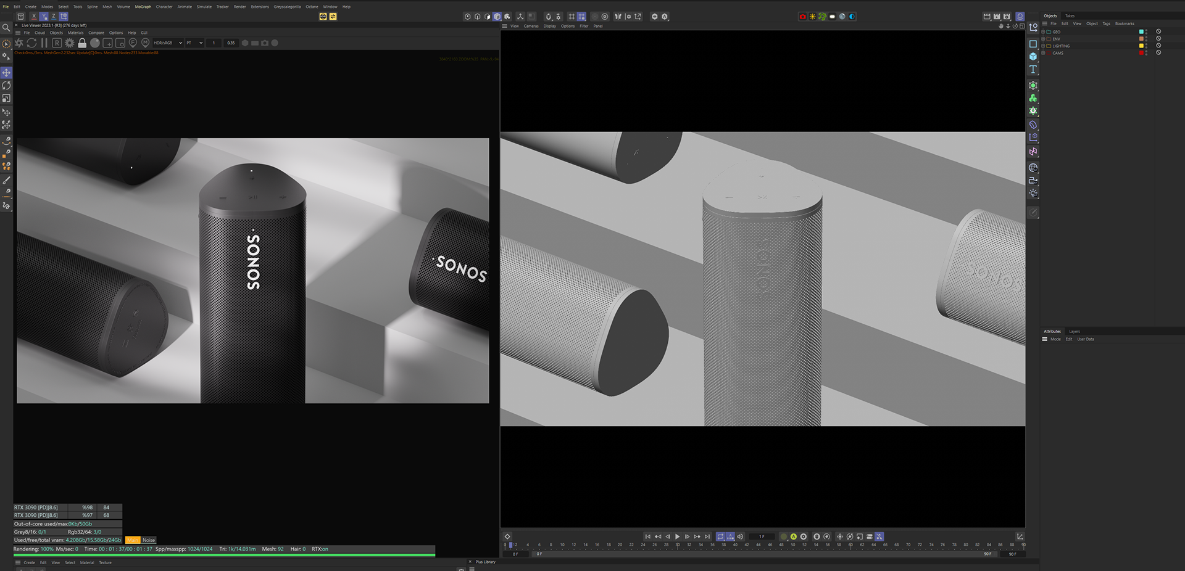This screenshot has width=1185, height=571.
Task: Click the Octane yellow sun light icon
Action: tap(812, 17)
